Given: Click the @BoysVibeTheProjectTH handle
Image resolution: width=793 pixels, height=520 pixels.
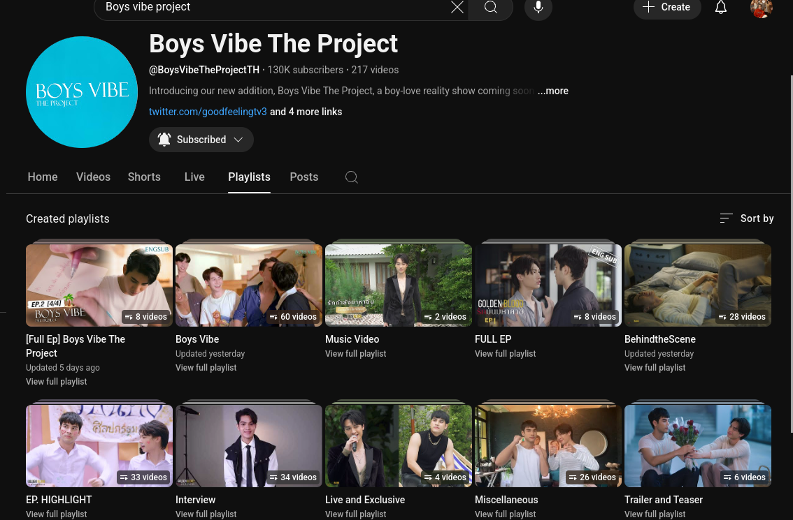Looking at the screenshot, I should click(203, 70).
